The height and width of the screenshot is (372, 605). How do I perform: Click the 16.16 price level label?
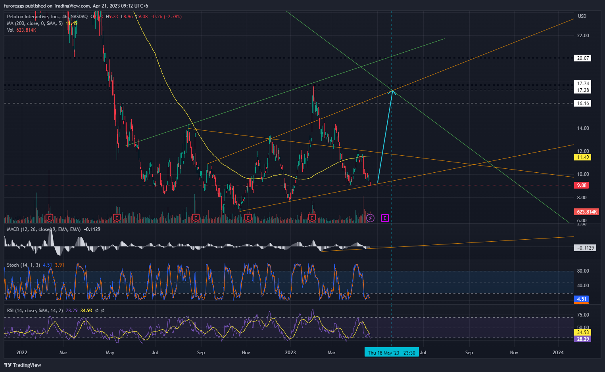tap(583, 103)
